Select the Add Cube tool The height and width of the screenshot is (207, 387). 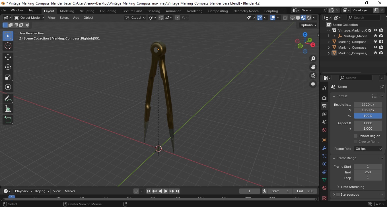(x=8, y=120)
